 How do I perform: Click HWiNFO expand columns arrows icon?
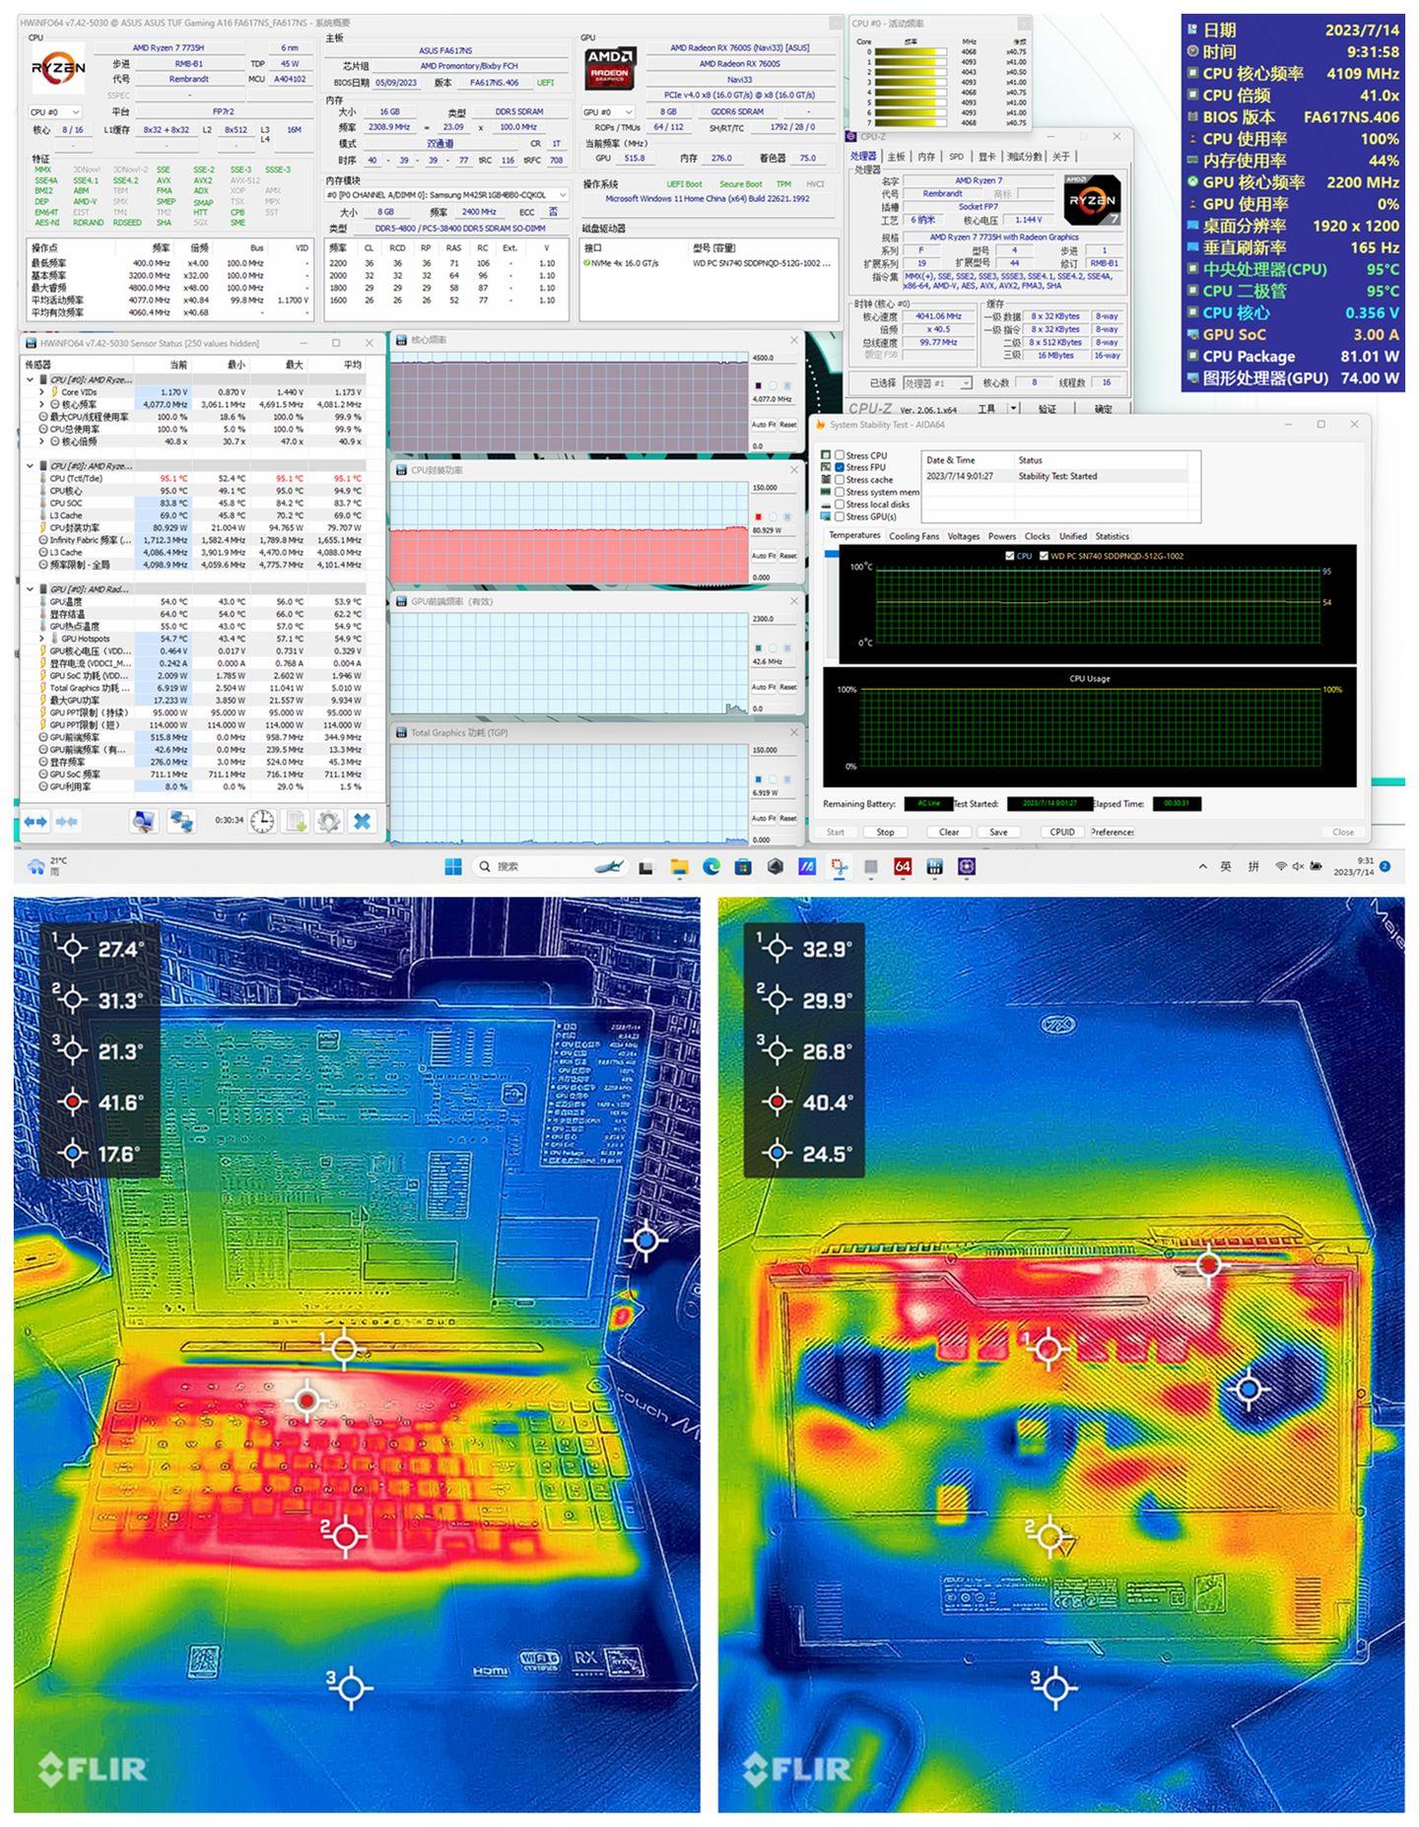pos(35,821)
